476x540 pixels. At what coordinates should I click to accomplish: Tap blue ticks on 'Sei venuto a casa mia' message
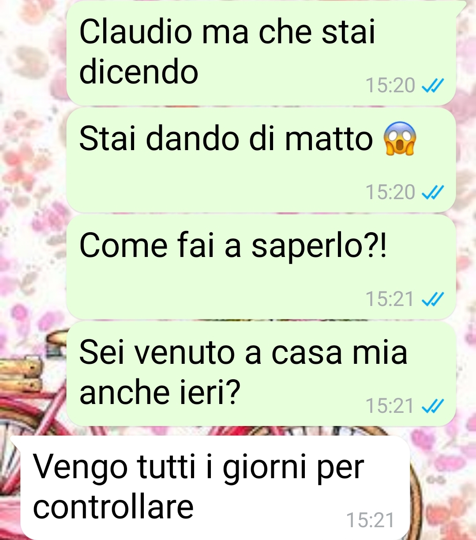point(432,406)
